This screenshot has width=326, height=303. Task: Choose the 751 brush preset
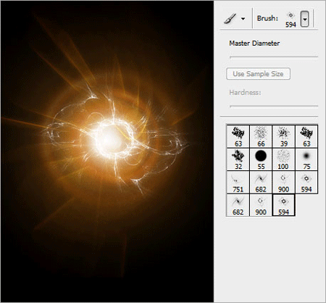pos(238,182)
